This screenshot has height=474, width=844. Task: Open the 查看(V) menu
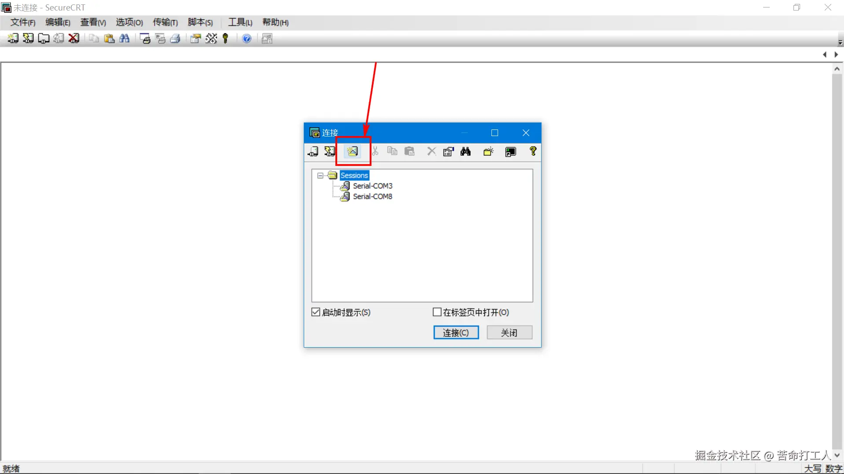pyautogui.click(x=93, y=22)
